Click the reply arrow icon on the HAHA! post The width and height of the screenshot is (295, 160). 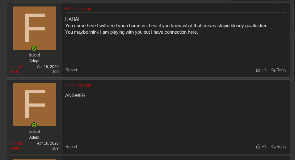(x=273, y=70)
